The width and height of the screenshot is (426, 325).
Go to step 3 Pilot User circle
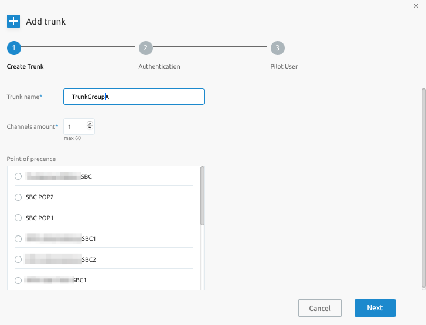277,48
